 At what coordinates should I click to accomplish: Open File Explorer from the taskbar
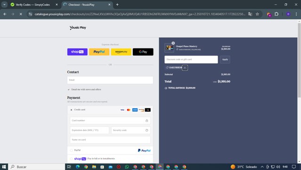pyautogui.click(x=94, y=167)
